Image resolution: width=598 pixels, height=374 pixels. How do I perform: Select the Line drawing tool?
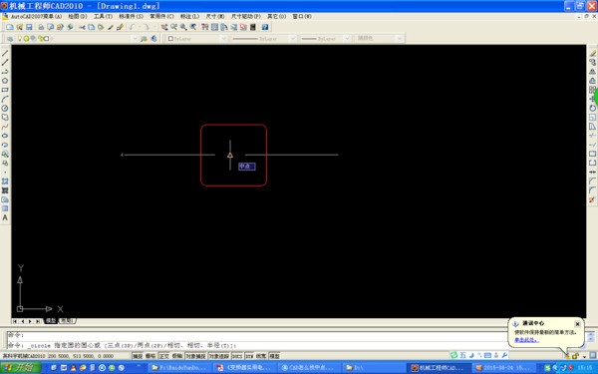5,53
